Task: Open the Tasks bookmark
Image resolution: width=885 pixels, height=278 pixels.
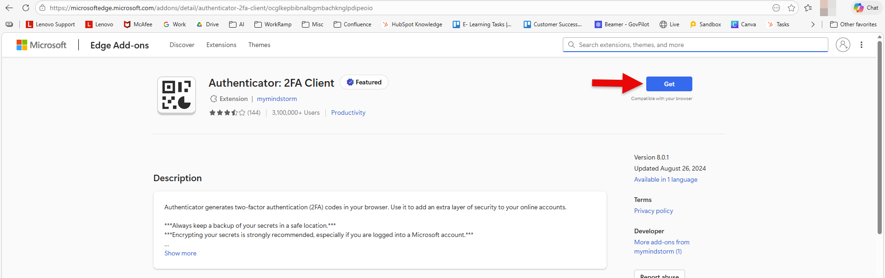Action: pyautogui.click(x=778, y=24)
